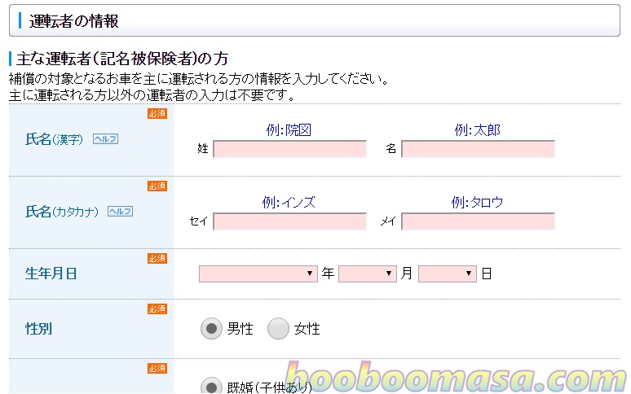Open the birth year (年) dropdown

[x=258, y=274]
